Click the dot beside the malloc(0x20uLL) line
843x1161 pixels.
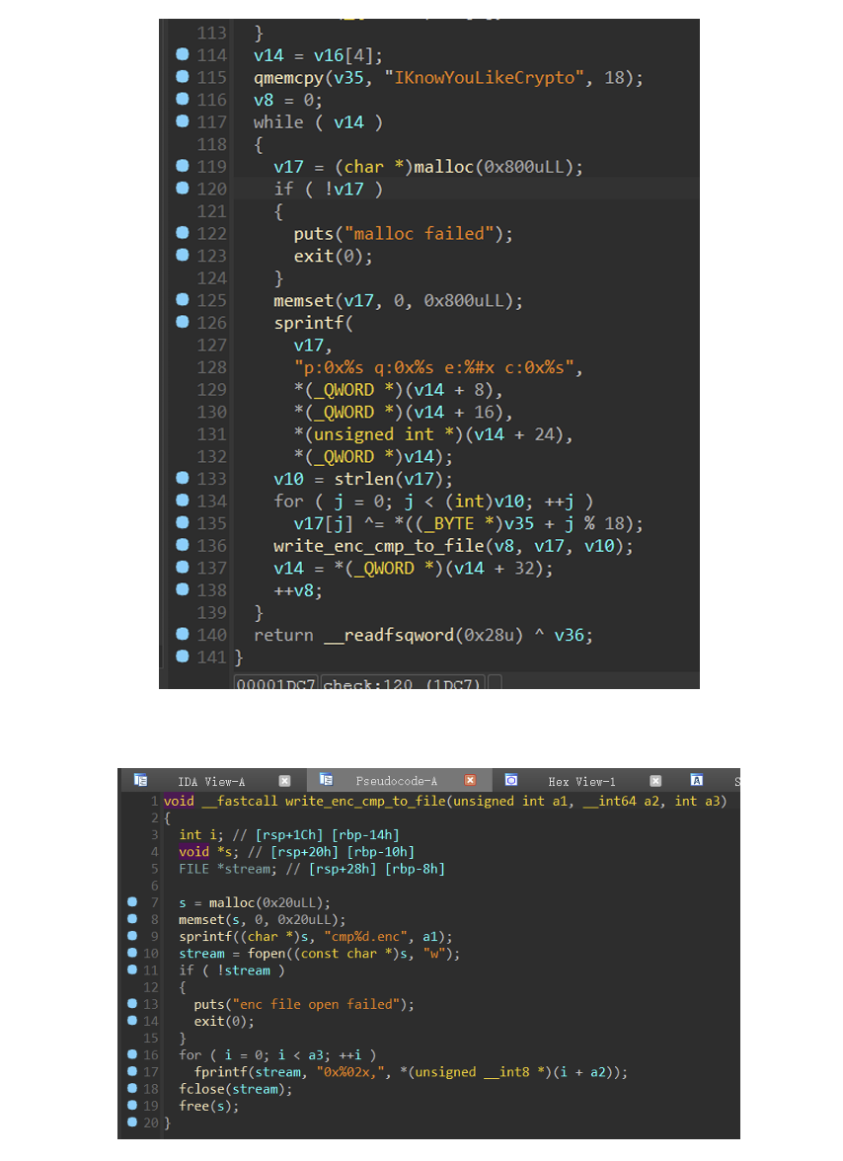click(x=131, y=902)
